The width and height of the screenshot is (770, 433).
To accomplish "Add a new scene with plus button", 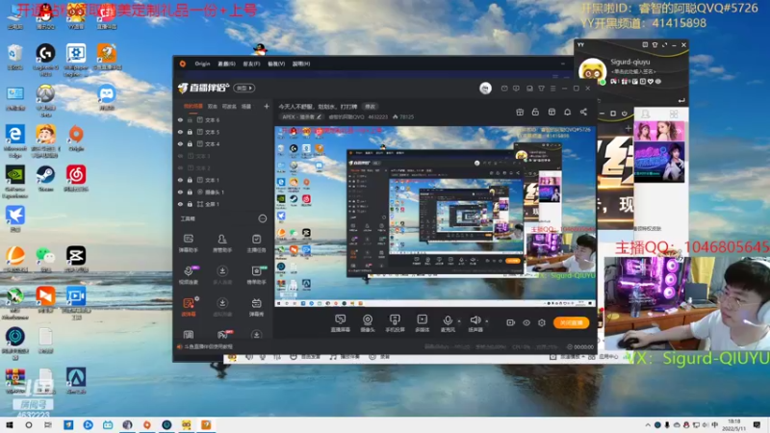I will (x=267, y=106).
